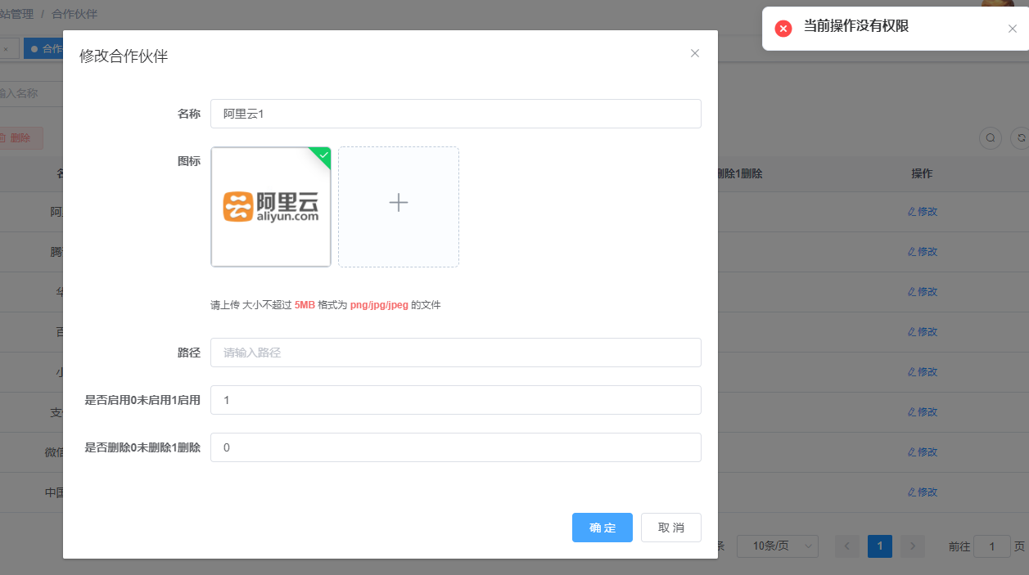1029x575 pixels.
Task: Click the 操作 column header
Action: [x=922, y=173]
